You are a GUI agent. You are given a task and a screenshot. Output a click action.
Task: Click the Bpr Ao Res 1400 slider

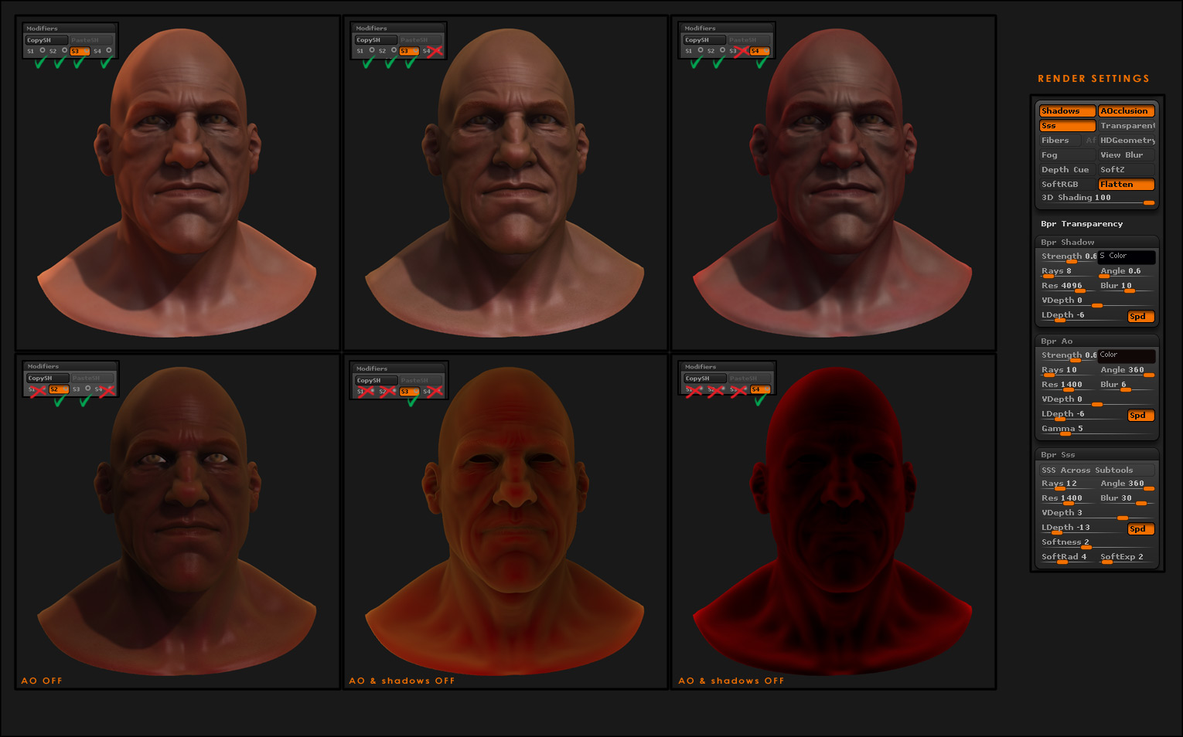(x=1067, y=385)
